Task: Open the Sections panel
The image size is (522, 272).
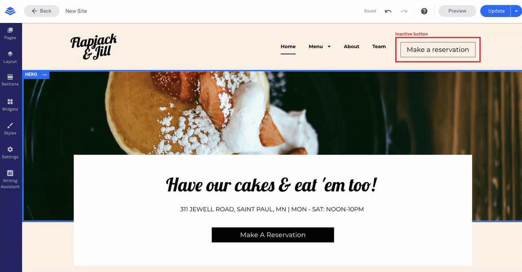Action: 10,80
